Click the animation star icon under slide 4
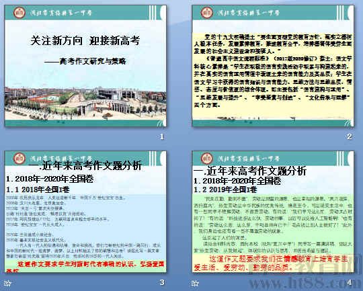The image size is (363, 291). [195, 283]
